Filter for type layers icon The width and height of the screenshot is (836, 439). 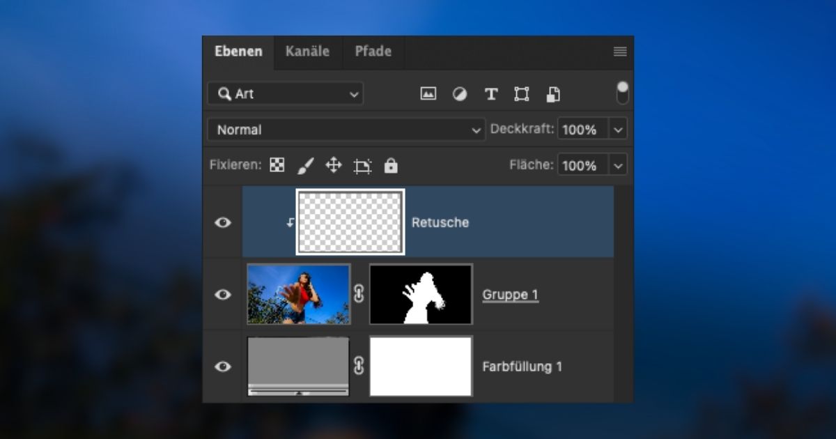[491, 94]
